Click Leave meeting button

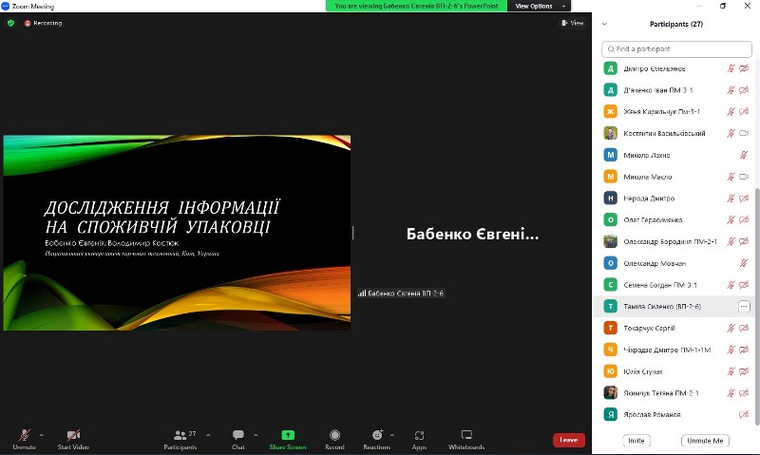click(568, 440)
